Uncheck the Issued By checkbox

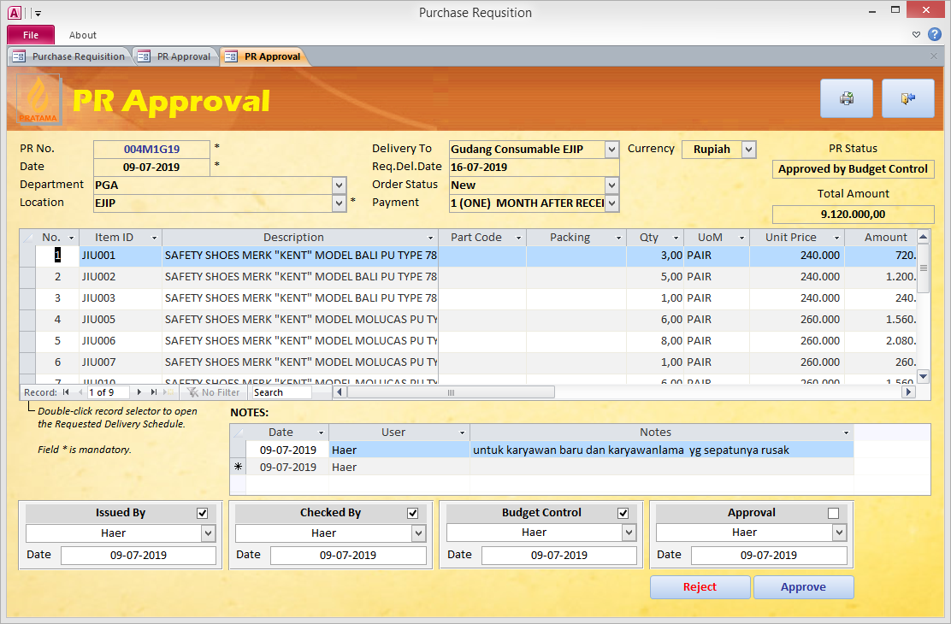click(202, 513)
